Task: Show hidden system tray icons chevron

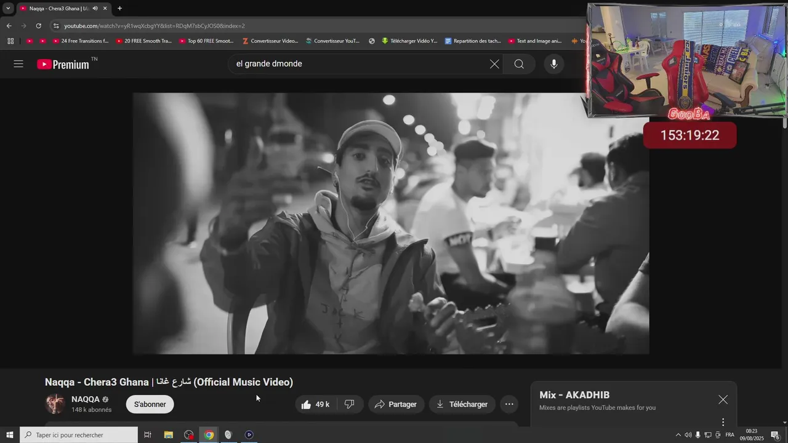Action: (x=678, y=435)
